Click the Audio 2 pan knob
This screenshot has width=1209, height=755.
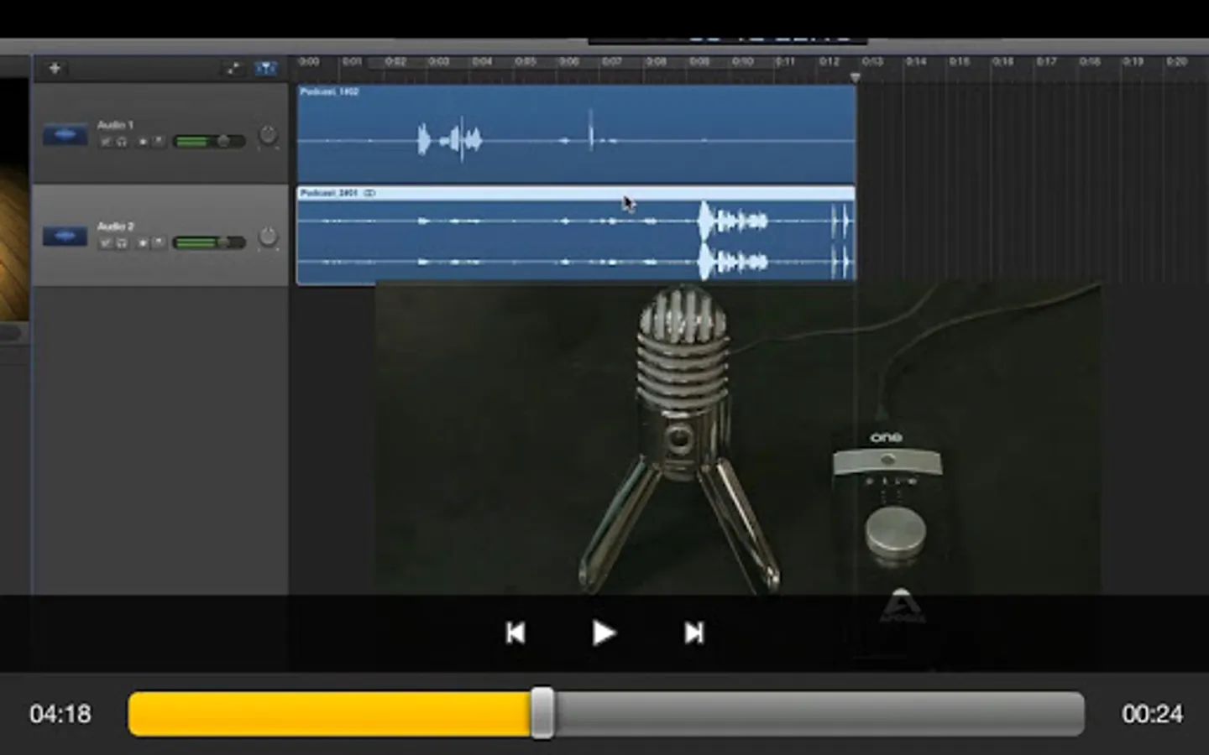(x=267, y=237)
